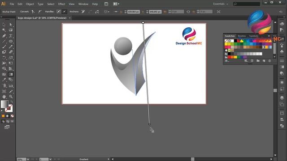Expand Swatches panel options double-arrow
Image resolution: width=287 pixels, height=161 pixels.
point(269,36)
